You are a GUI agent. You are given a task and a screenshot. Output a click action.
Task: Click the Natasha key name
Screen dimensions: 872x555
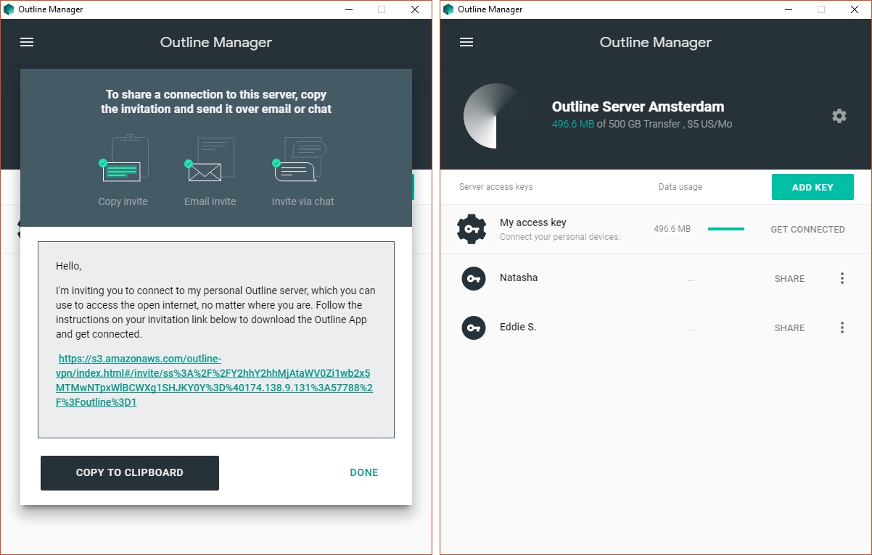point(519,277)
